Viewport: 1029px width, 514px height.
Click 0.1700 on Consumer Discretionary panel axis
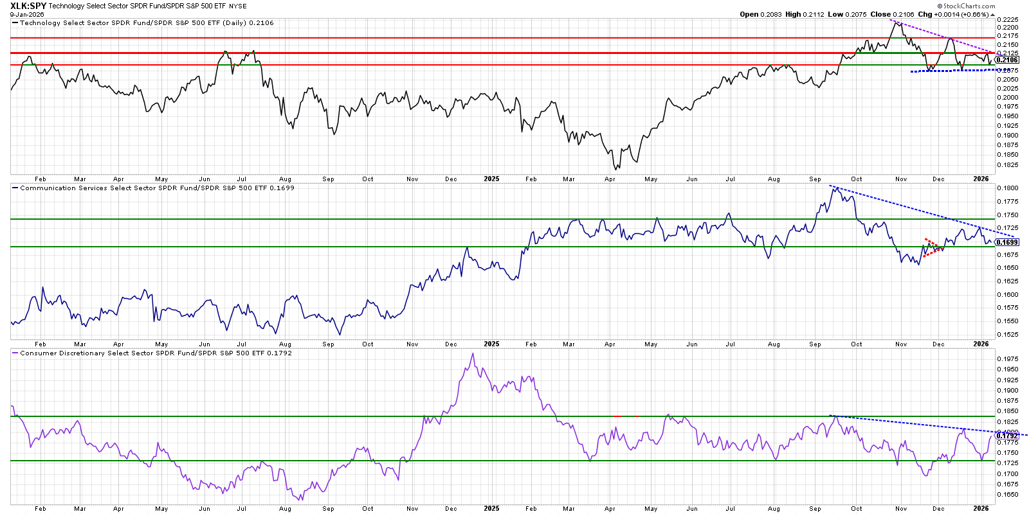pyautogui.click(x=1007, y=474)
